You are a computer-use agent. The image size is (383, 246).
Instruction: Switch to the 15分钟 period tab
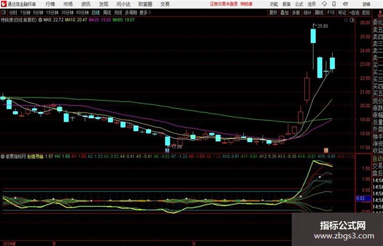click(x=52, y=13)
